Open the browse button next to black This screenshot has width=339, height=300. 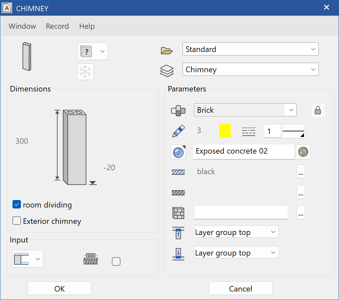click(301, 172)
